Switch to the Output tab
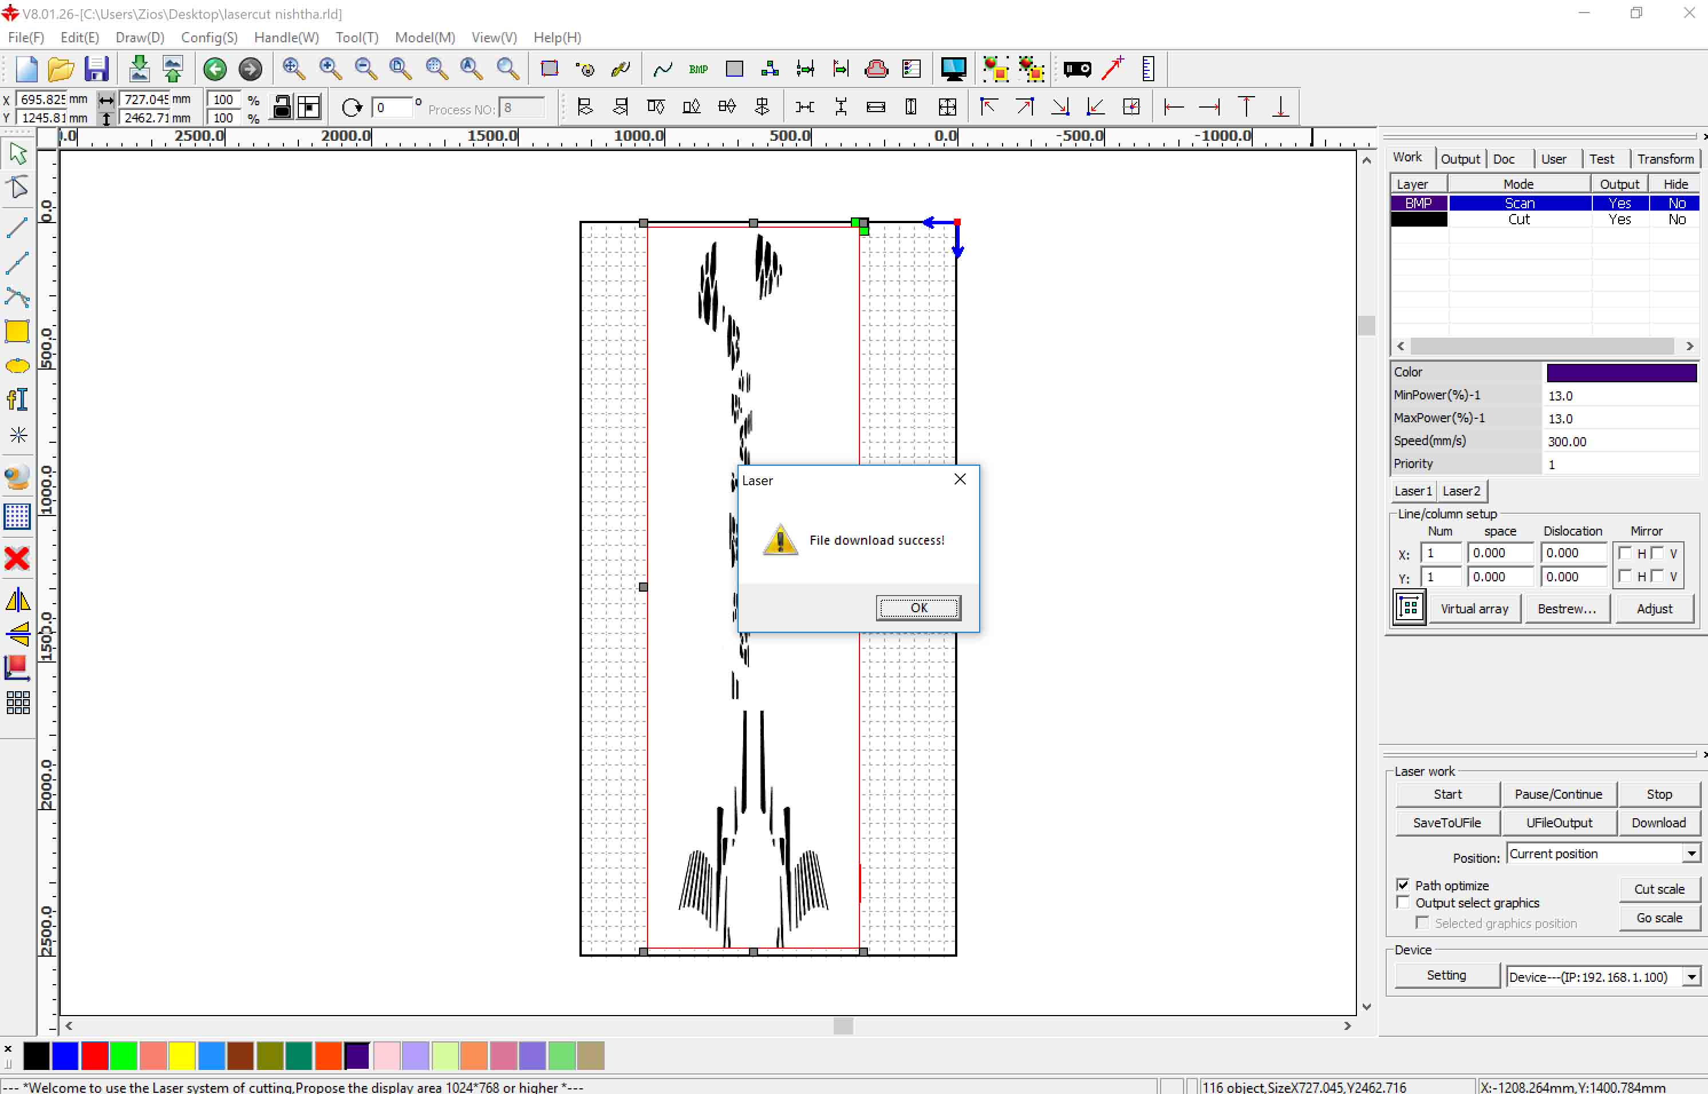Screen dimensions: 1708x1094 (1460, 159)
